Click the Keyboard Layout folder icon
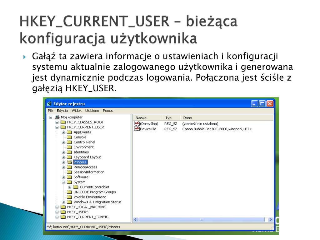The height and width of the screenshot is (240, 320). tap(70, 157)
